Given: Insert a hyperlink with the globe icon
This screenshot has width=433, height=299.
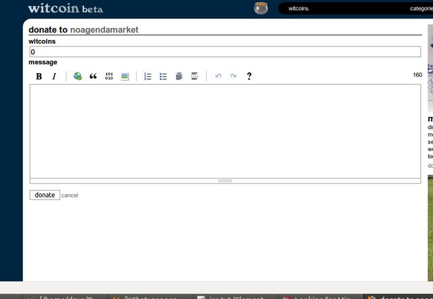Looking at the screenshot, I should coord(78,76).
